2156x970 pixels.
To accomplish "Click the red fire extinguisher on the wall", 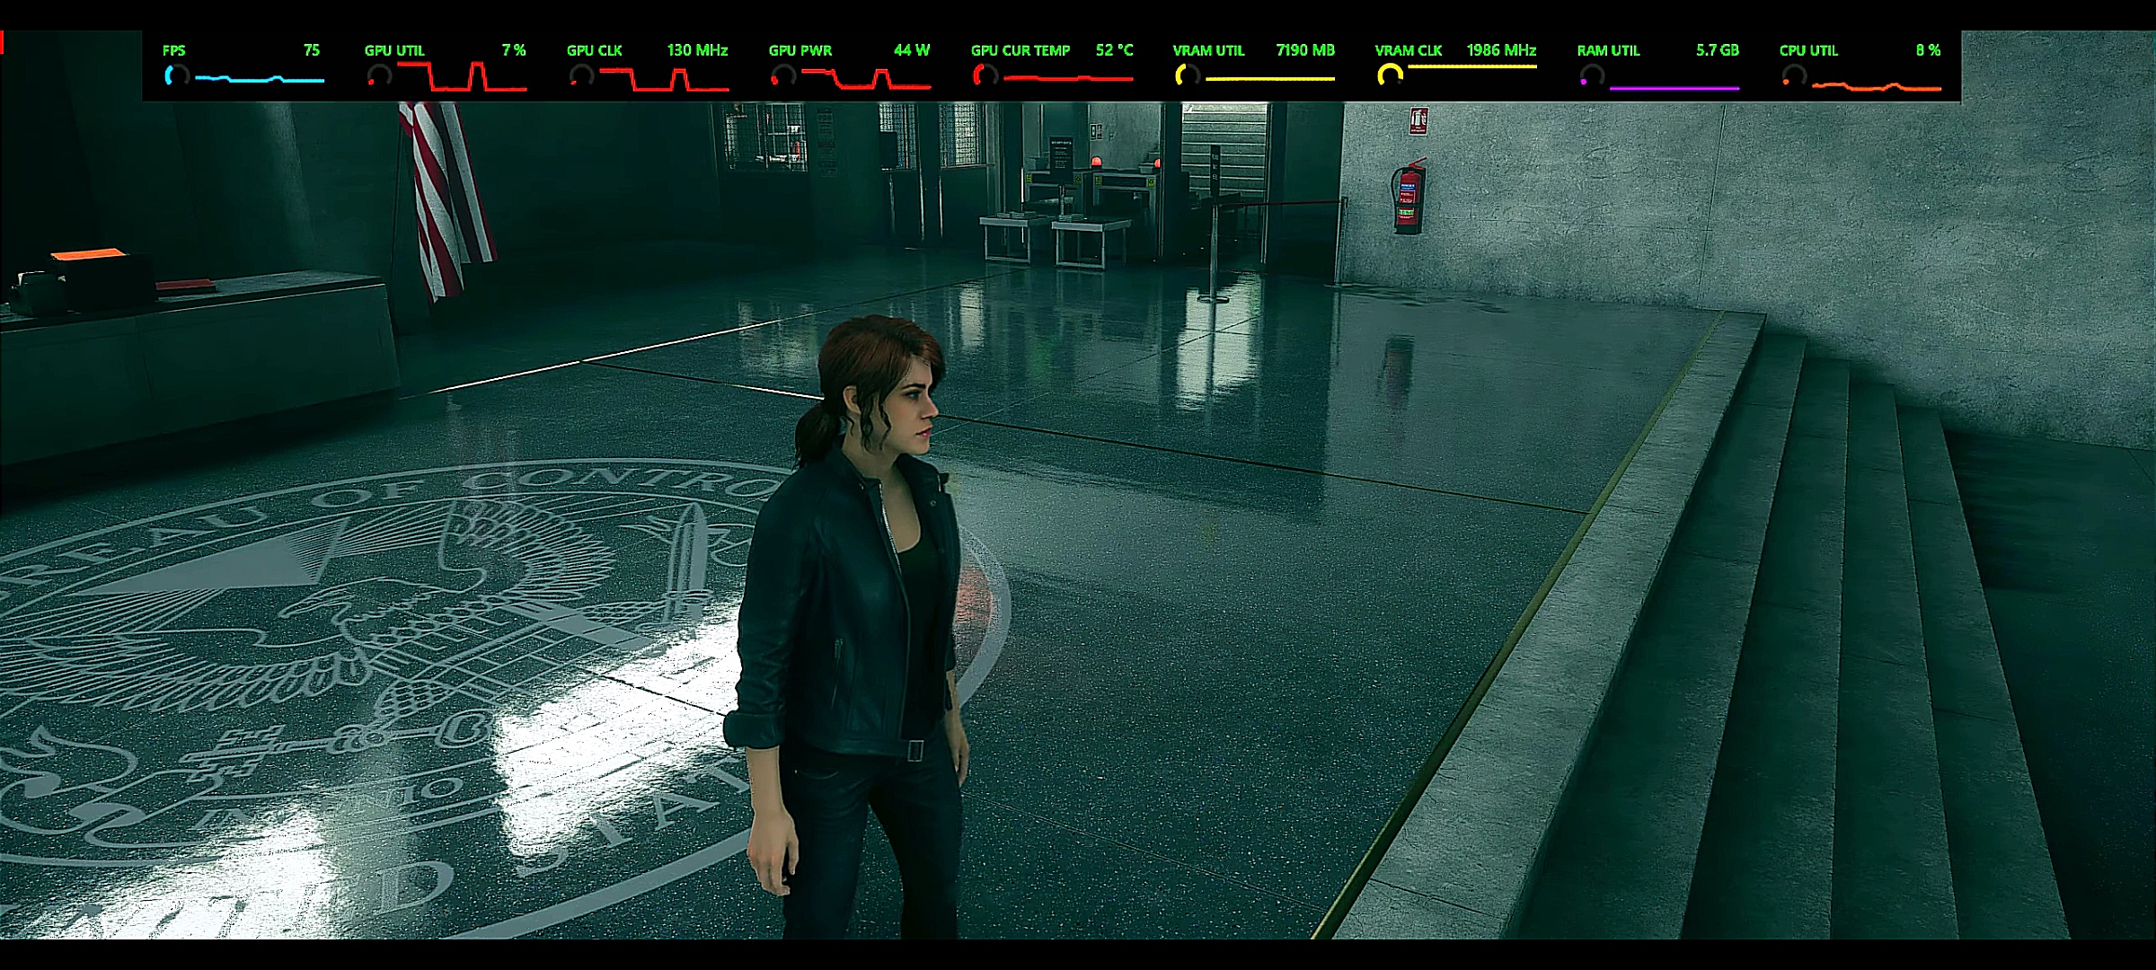I will pos(1409,196).
